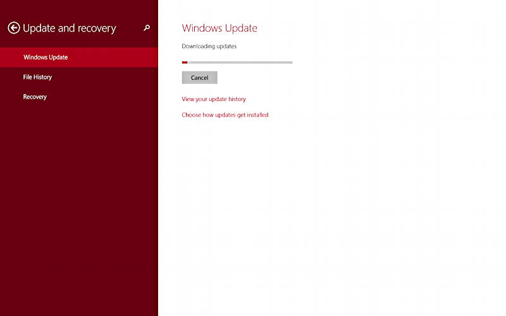Viewport: 506px width, 316px height.
Task: View your update history link
Action: pyautogui.click(x=214, y=99)
